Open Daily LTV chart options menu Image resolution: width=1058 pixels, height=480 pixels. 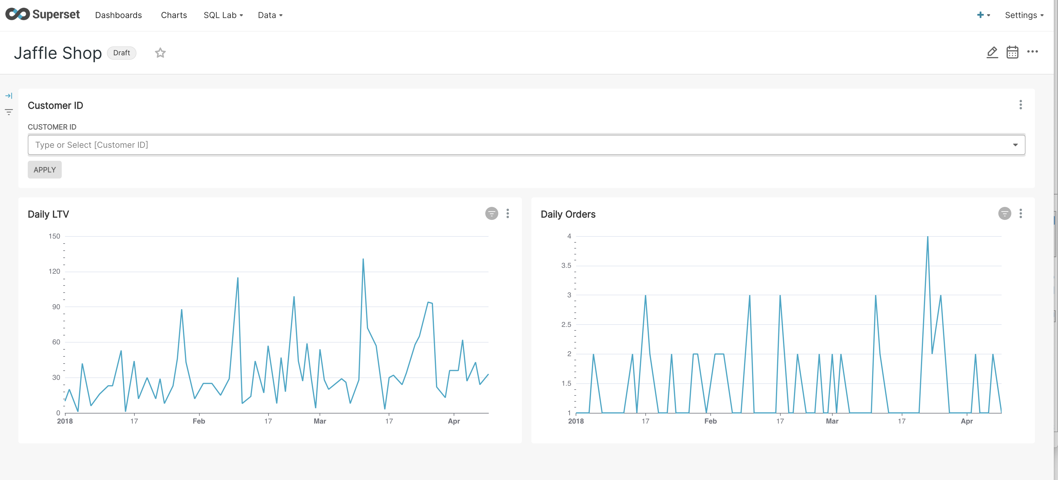pyautogui.click(x=508, y=213)
